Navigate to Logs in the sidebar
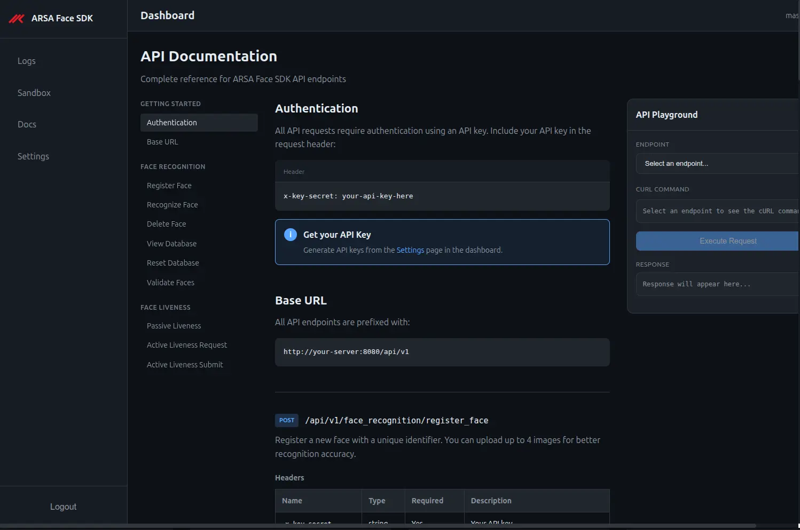 coord(26,61)
